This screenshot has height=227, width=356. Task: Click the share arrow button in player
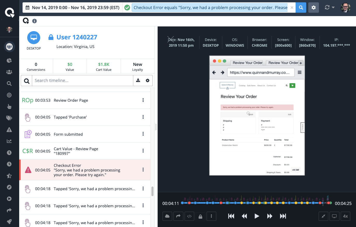178,216
